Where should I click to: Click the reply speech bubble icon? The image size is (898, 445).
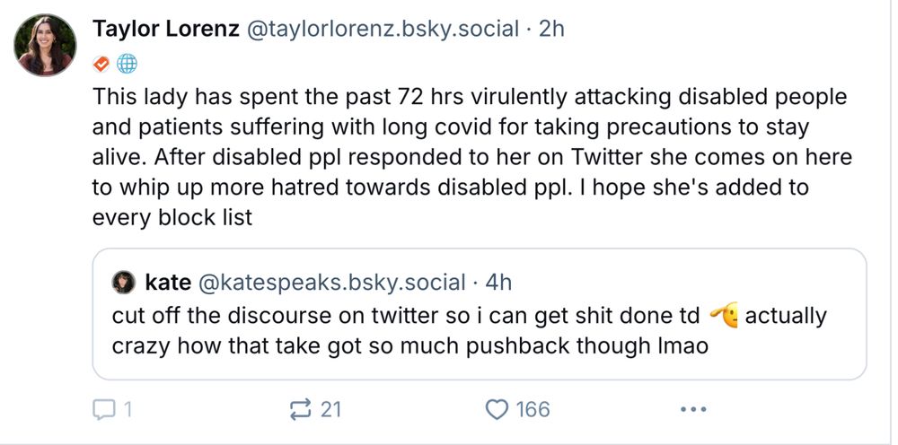pyautogui.click(x=104, y=409)
